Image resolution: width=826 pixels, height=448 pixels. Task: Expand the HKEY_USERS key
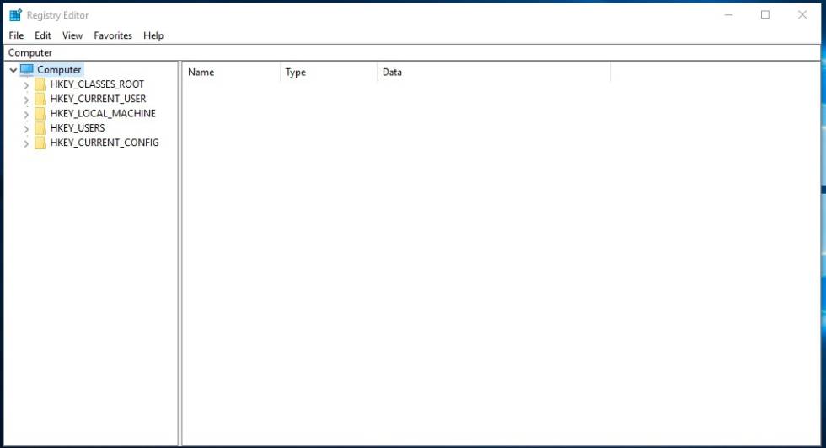(26, 128)
